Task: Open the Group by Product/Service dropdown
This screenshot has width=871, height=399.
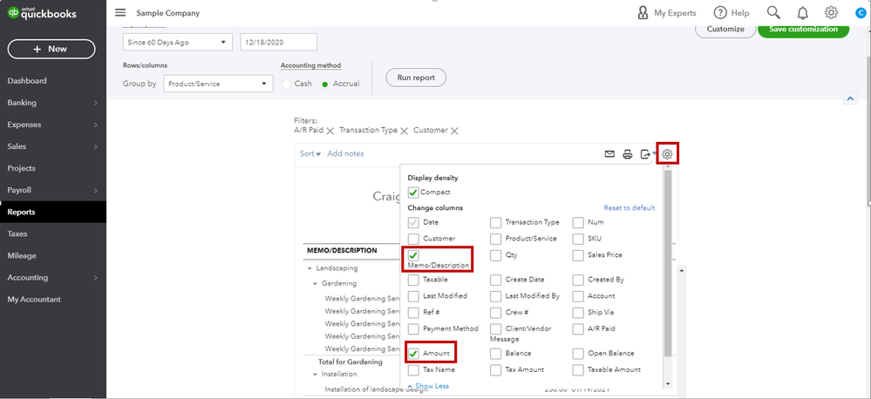Action: click(218, 85)
